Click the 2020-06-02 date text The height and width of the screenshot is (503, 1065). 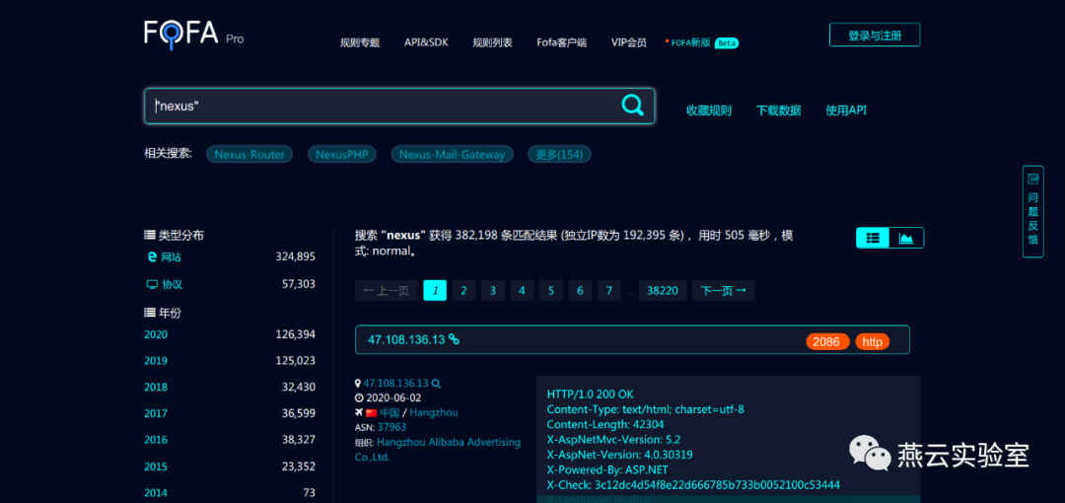(393, 398)
